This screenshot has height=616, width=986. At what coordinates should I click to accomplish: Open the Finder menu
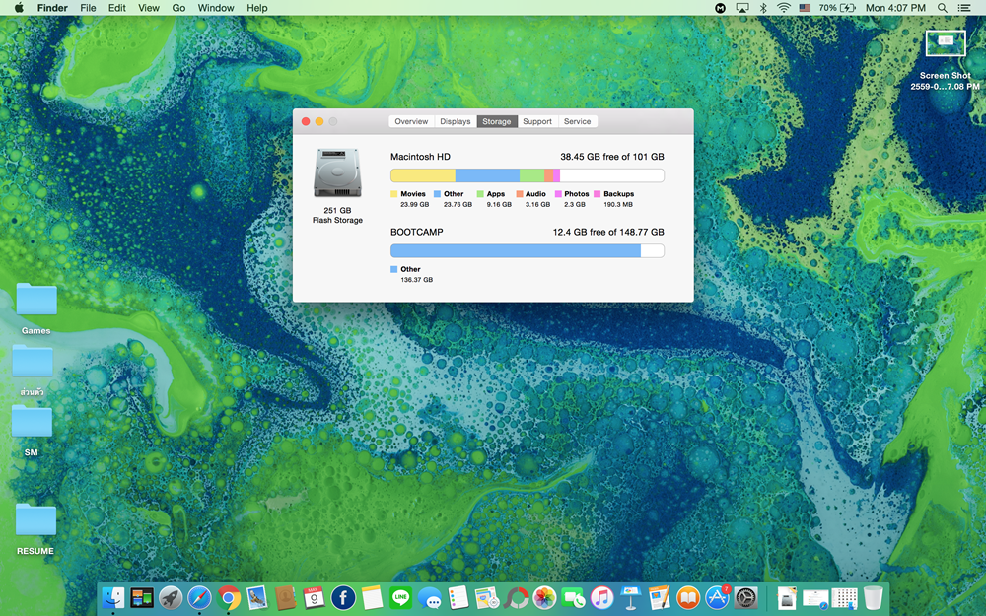52,8
